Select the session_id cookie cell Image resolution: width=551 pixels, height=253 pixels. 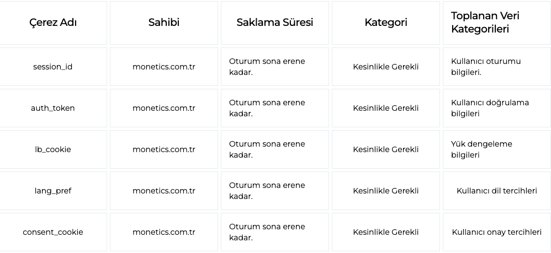[52, 67]
